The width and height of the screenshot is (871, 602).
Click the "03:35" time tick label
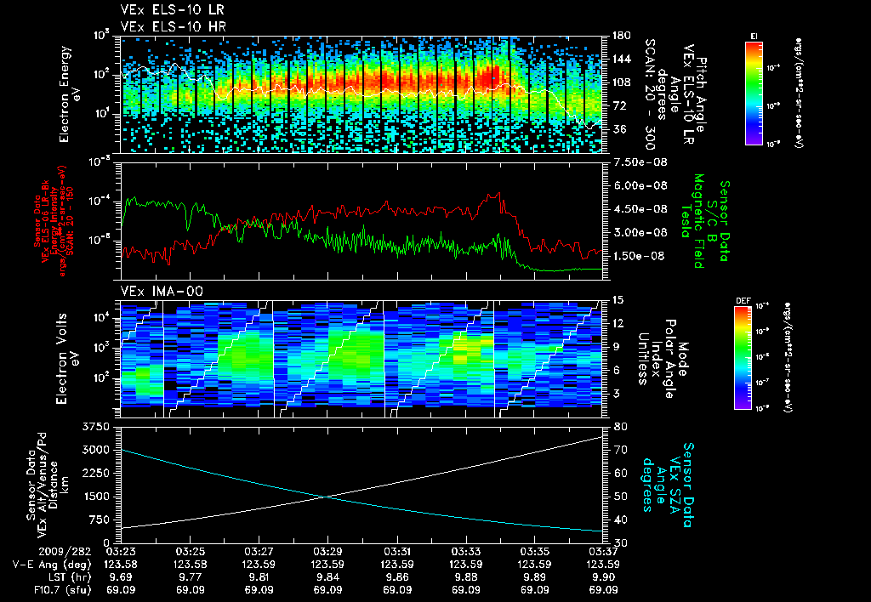(534, 552)
